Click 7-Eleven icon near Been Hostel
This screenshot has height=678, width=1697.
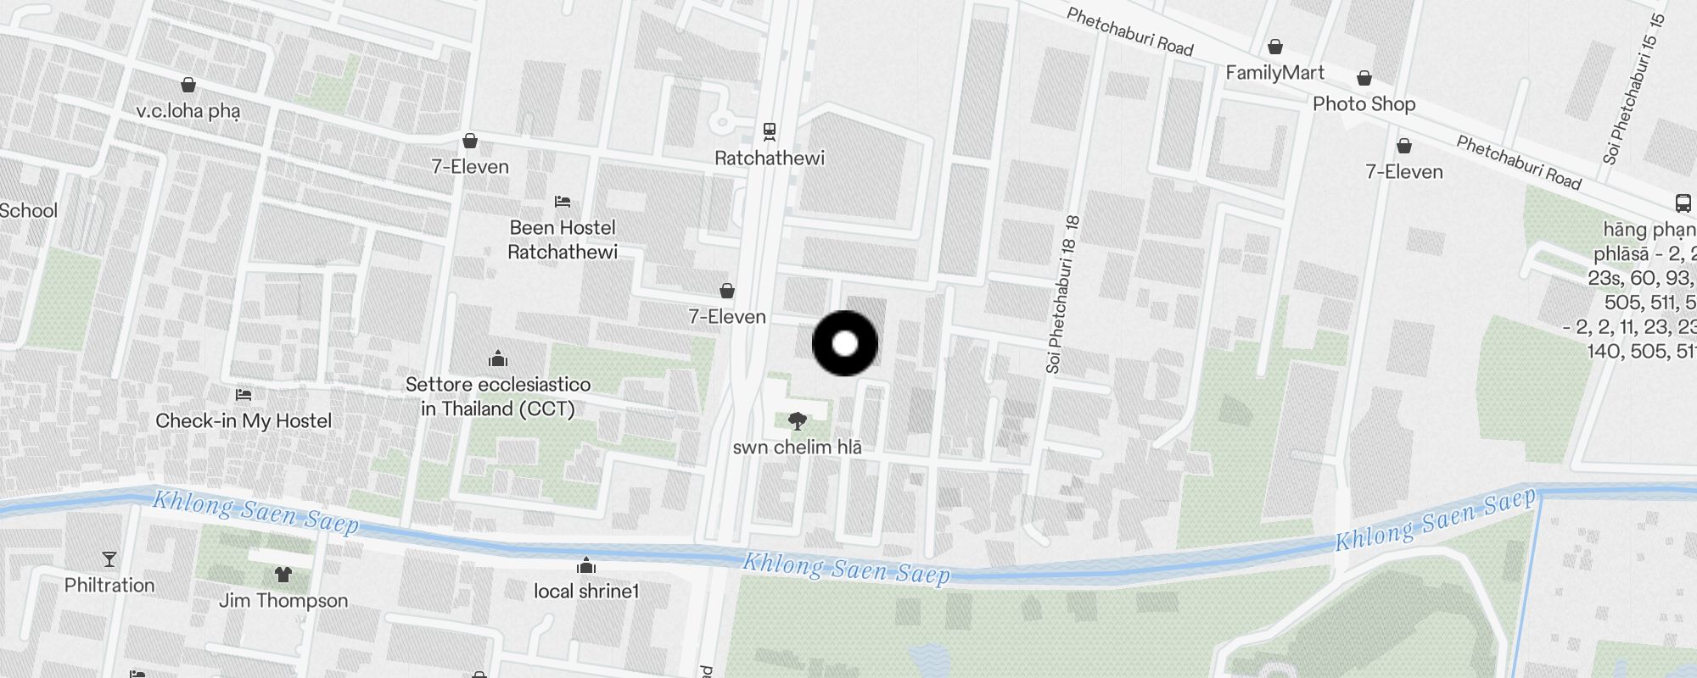point(470,141)
